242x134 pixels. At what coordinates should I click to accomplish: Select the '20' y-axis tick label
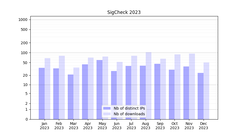(25, 76)
